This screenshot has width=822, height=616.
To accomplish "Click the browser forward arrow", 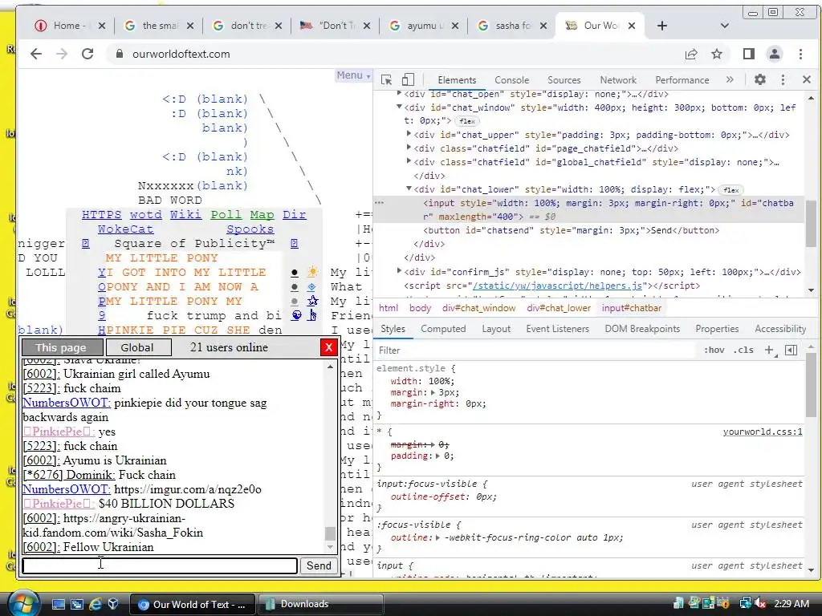I will [x=62, y=54].
